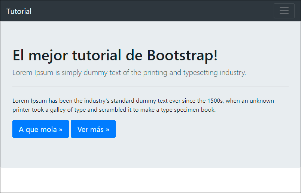Click the 'A que mola »' button
The width and height of the screenshot is (301, 193).
point(40,129)
